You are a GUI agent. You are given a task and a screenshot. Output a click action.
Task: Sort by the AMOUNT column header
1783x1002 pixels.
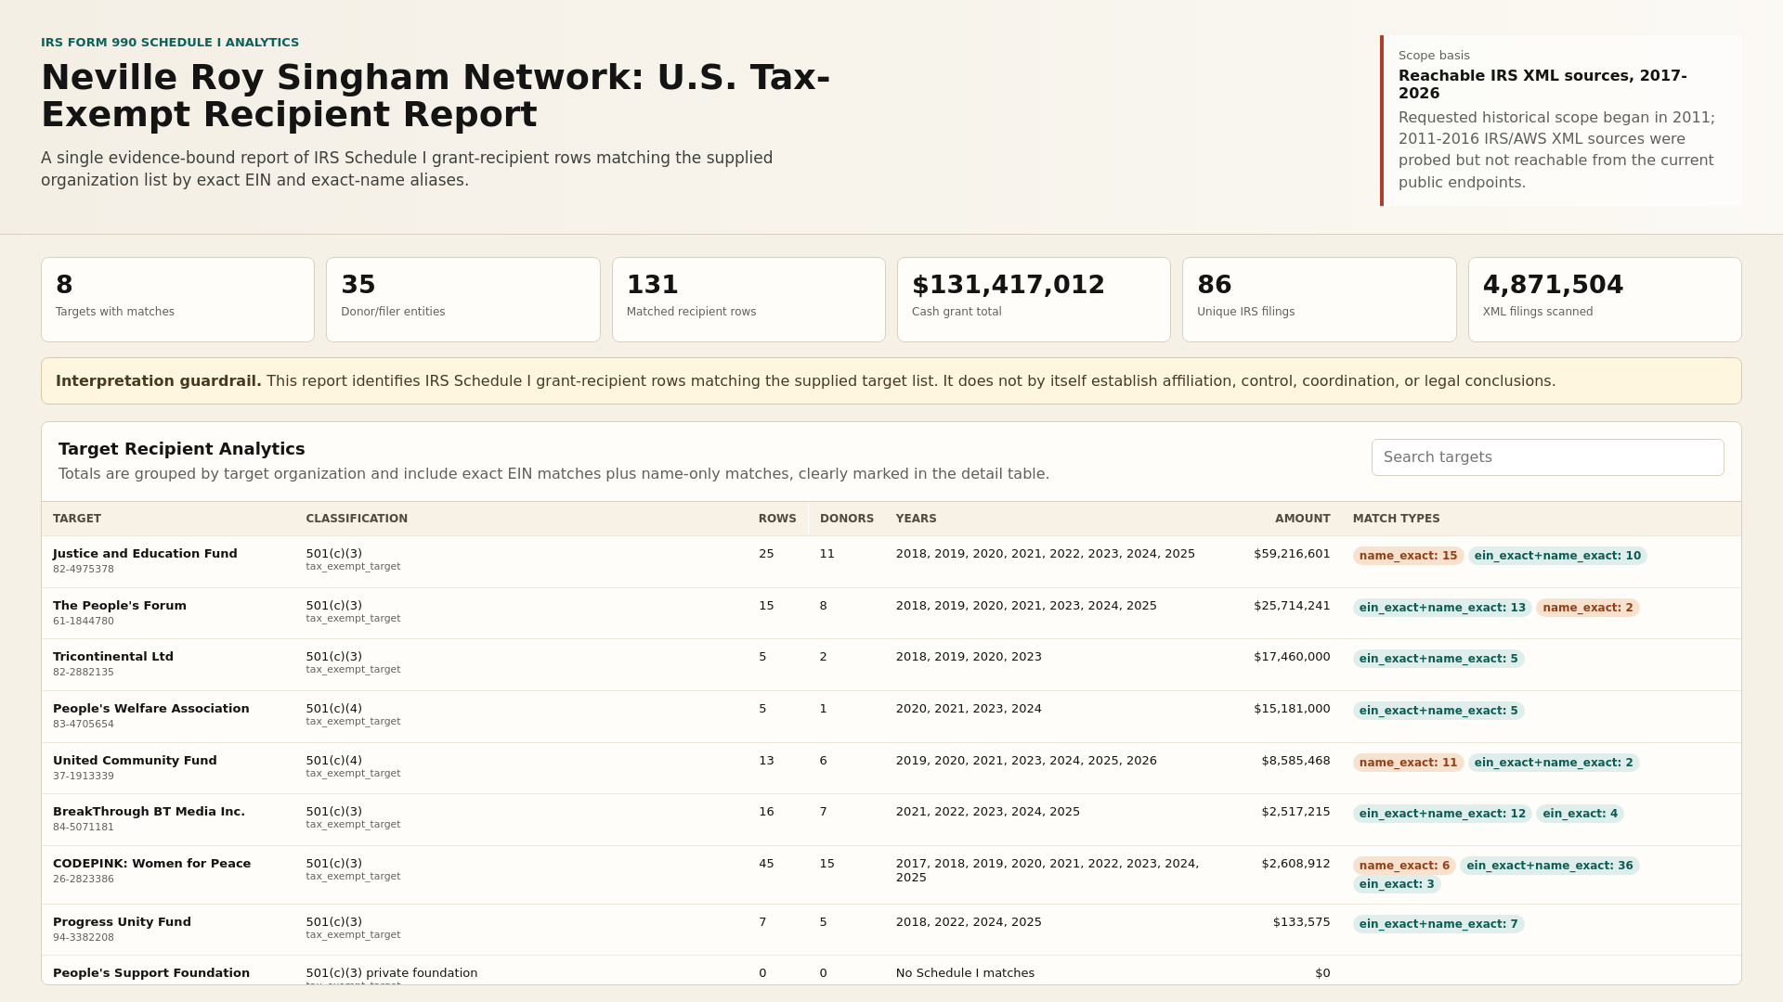point(1302,519)
